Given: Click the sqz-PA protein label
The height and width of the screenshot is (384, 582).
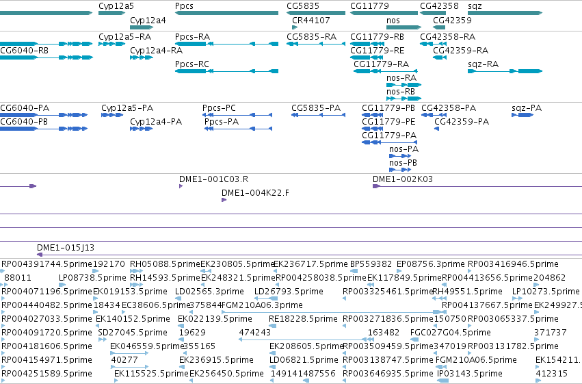Looking at the screenshot, I should pos(527,108).
